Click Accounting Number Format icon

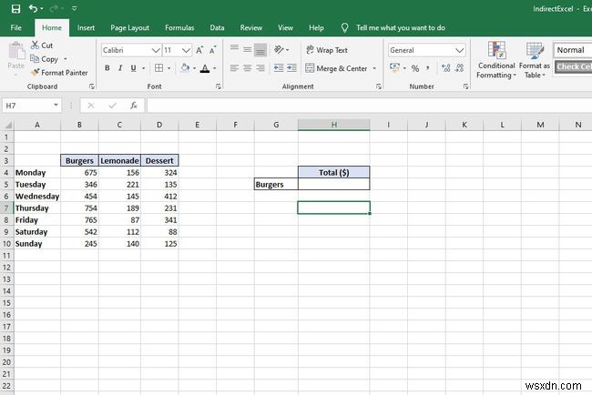pyautogui.click(x=395, y=68)
